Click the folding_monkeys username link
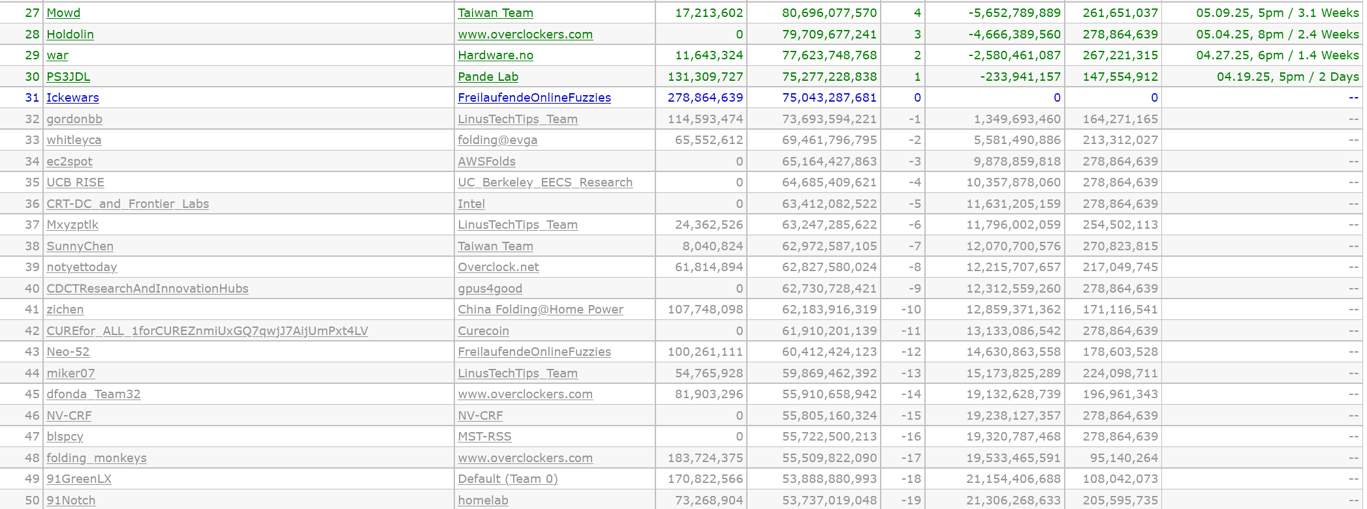The height and width of the screenshot is (509, 1367). point(97,458)
